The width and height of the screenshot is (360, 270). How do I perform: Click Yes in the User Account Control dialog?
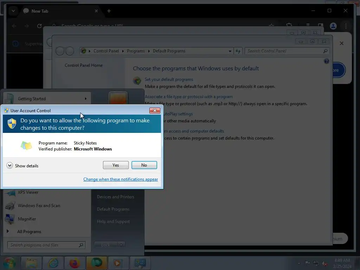click(116, 165)
